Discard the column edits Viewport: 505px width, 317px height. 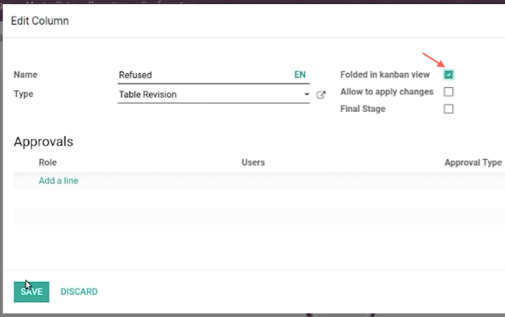[x=79, y=292]
